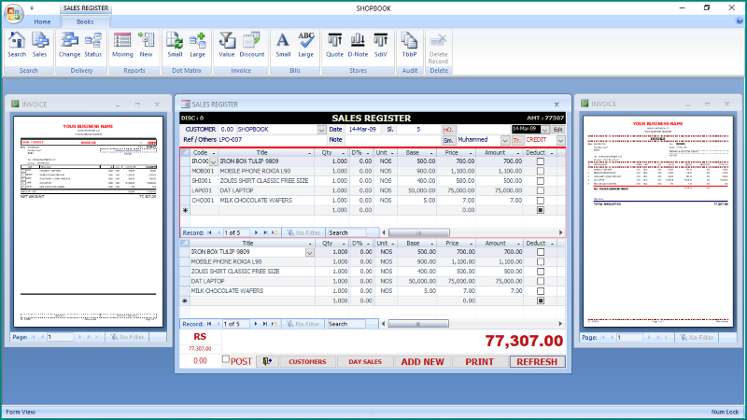Expand the Muhammed salesman dropdown
This screenshot has height=420, width=747.
click(x=505, y=141)
